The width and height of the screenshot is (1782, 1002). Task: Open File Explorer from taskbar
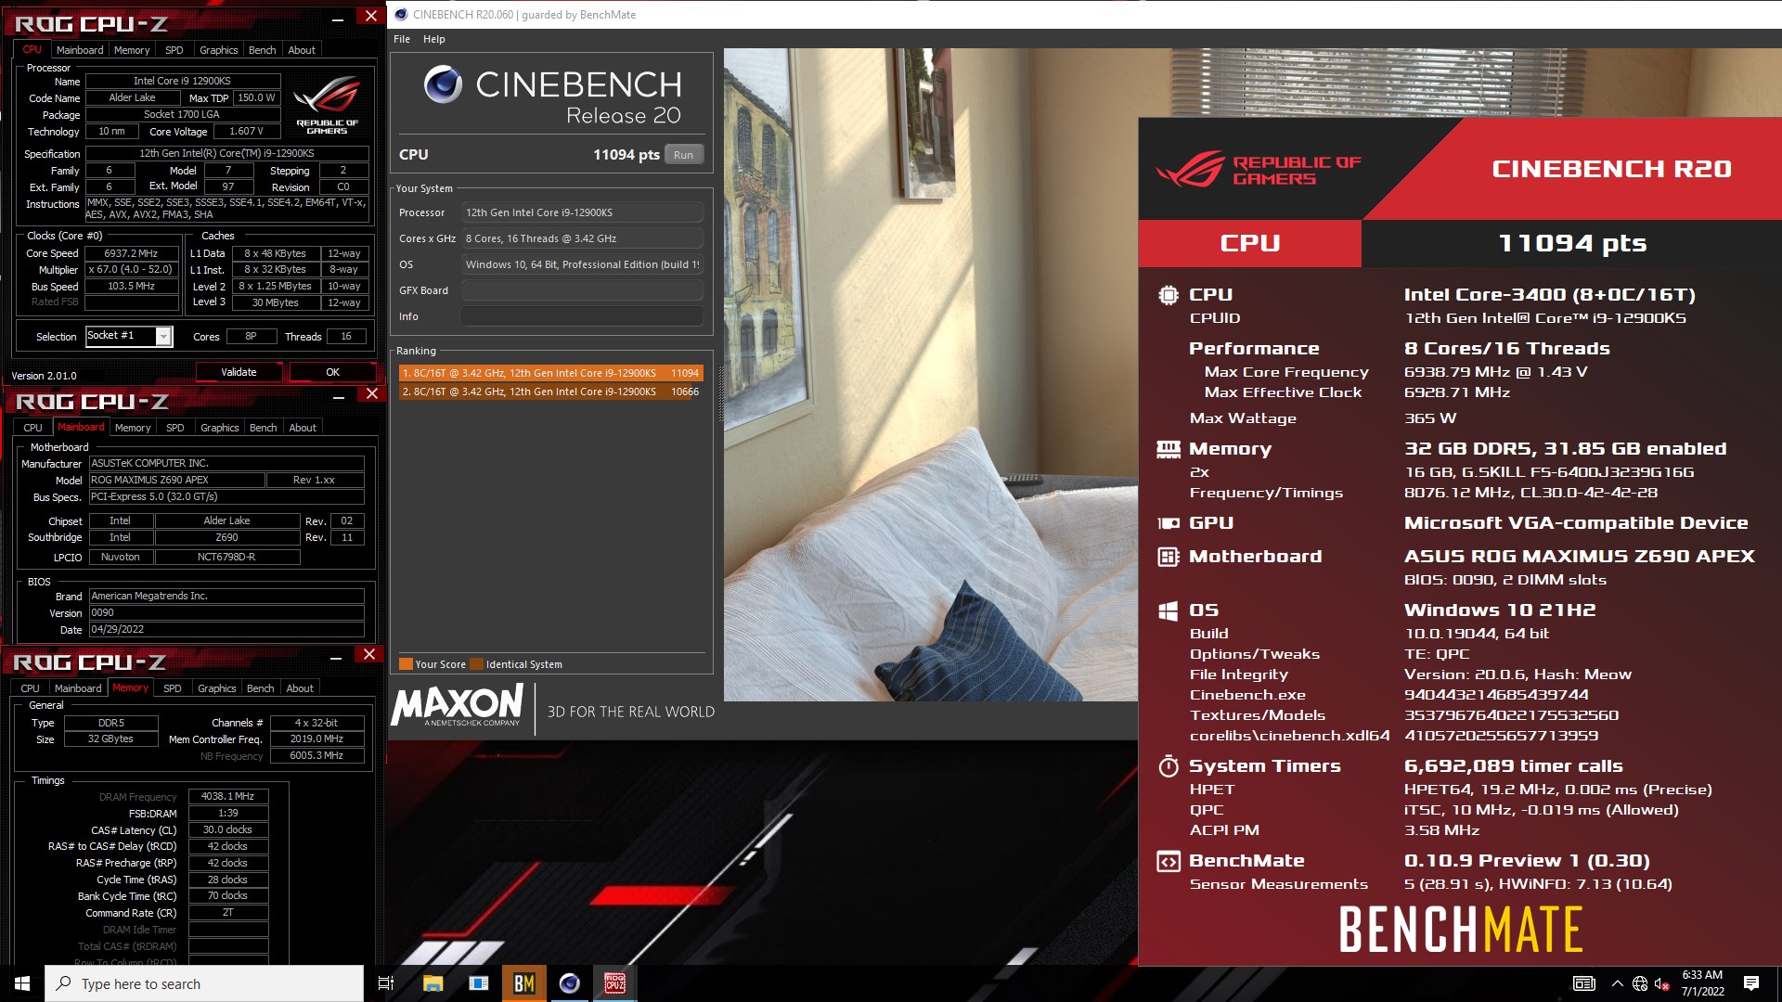(x=433, y=983)
